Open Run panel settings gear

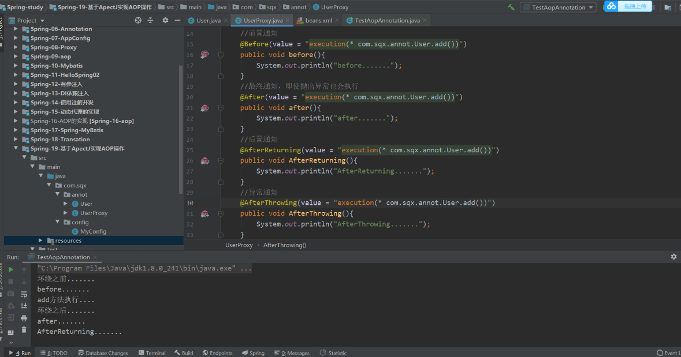[673, 257]
